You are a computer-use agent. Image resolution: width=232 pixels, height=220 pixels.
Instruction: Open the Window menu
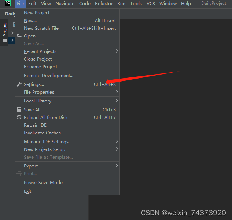coord(168,4)
